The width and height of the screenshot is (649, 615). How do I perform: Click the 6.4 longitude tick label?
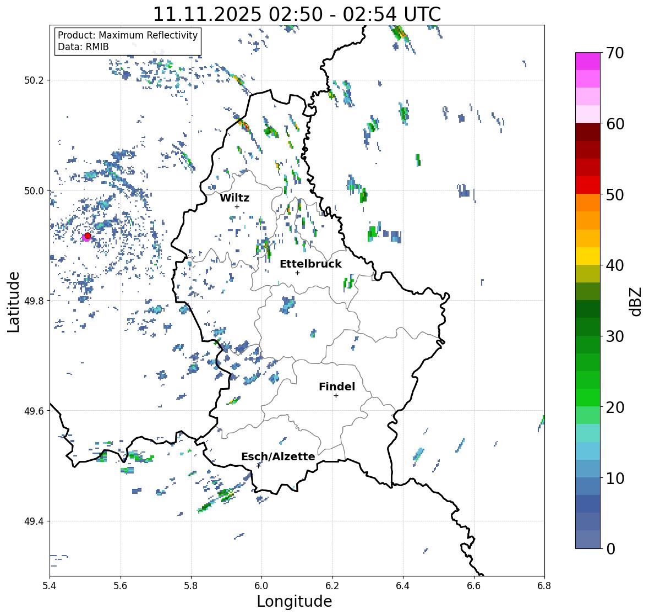403,586
